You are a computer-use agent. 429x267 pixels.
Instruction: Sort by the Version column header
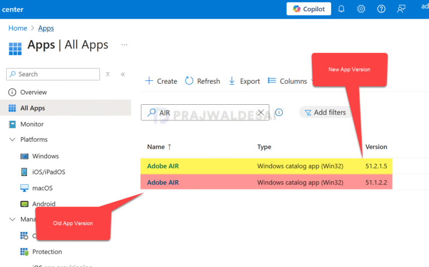coord(376,147)
